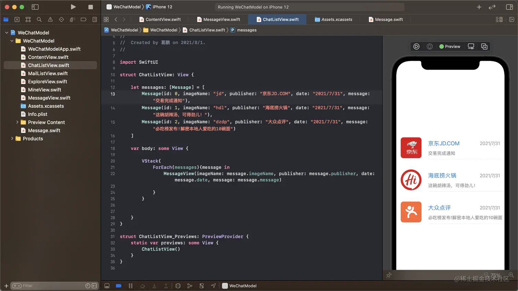Open the Project navigator folder icon
The width and height of the screenshot is (518, 291).
point(6,20)
